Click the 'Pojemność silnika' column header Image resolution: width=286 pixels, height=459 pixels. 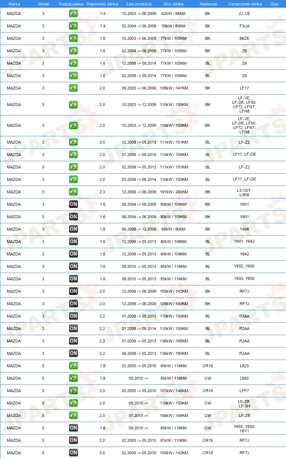(102, 4)
